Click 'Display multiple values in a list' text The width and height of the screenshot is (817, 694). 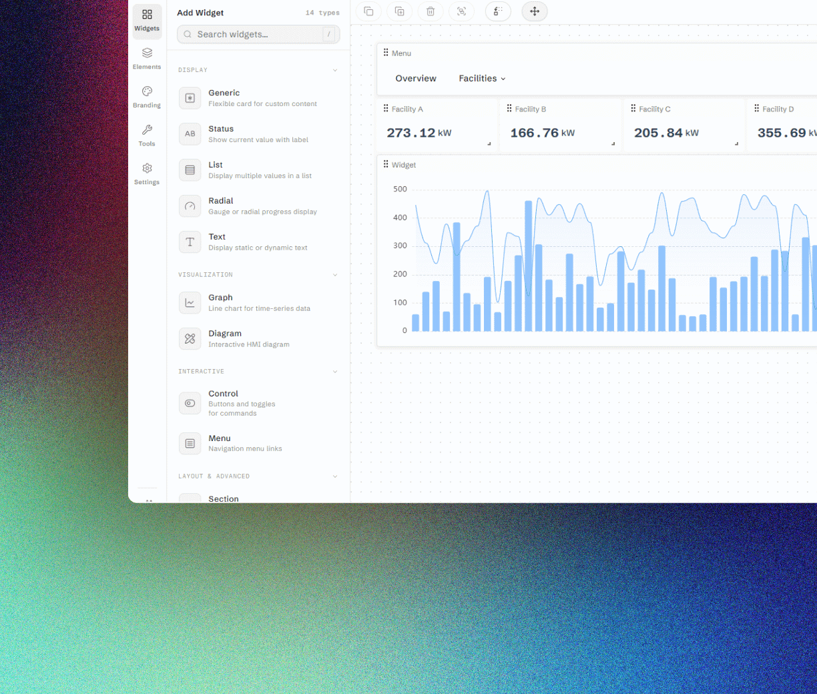[260, 176]
